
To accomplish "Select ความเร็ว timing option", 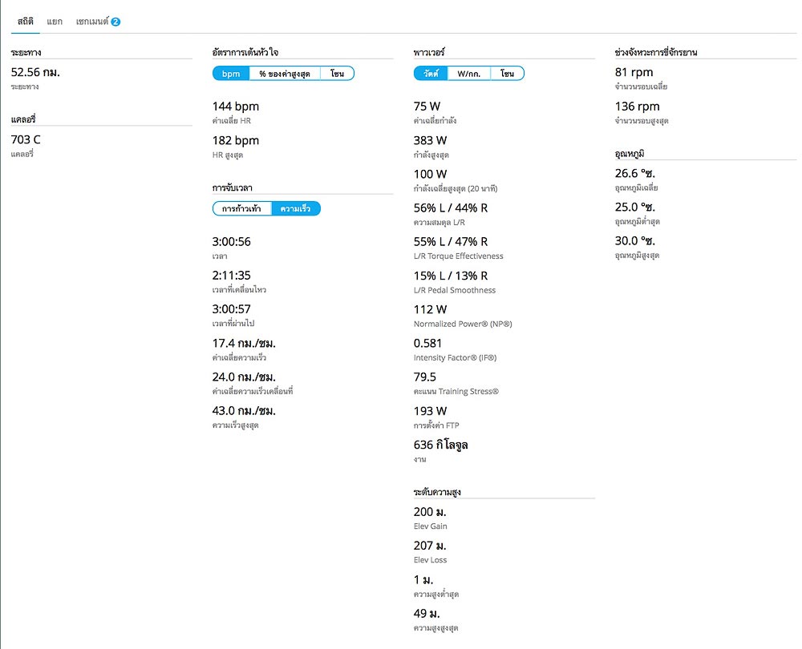I will pyautogui.click(x=296, y=209).
